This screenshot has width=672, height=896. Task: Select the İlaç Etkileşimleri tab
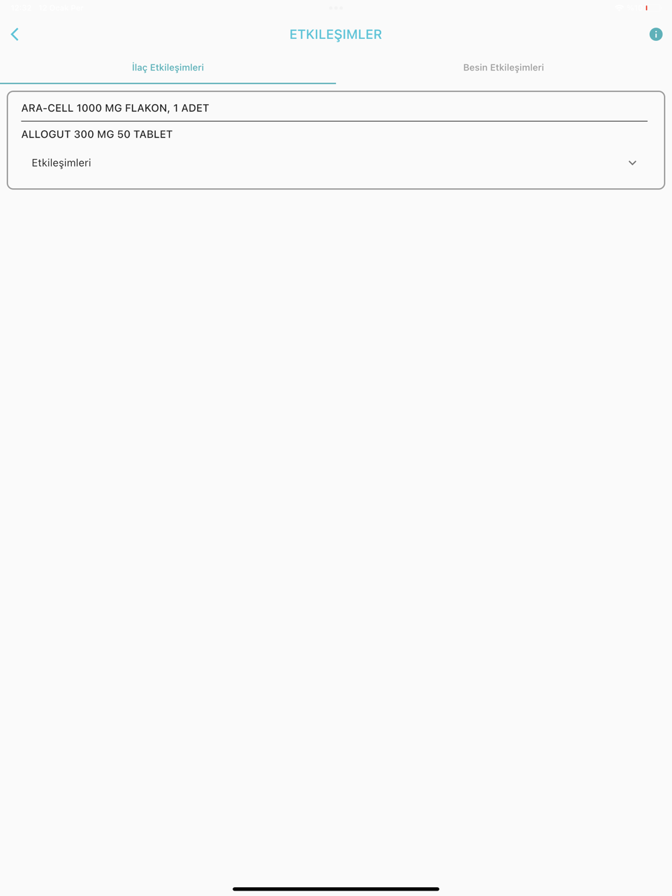(x=168, y=68)
